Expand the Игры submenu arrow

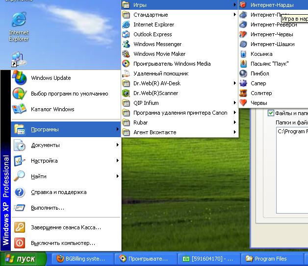(235, 5)
